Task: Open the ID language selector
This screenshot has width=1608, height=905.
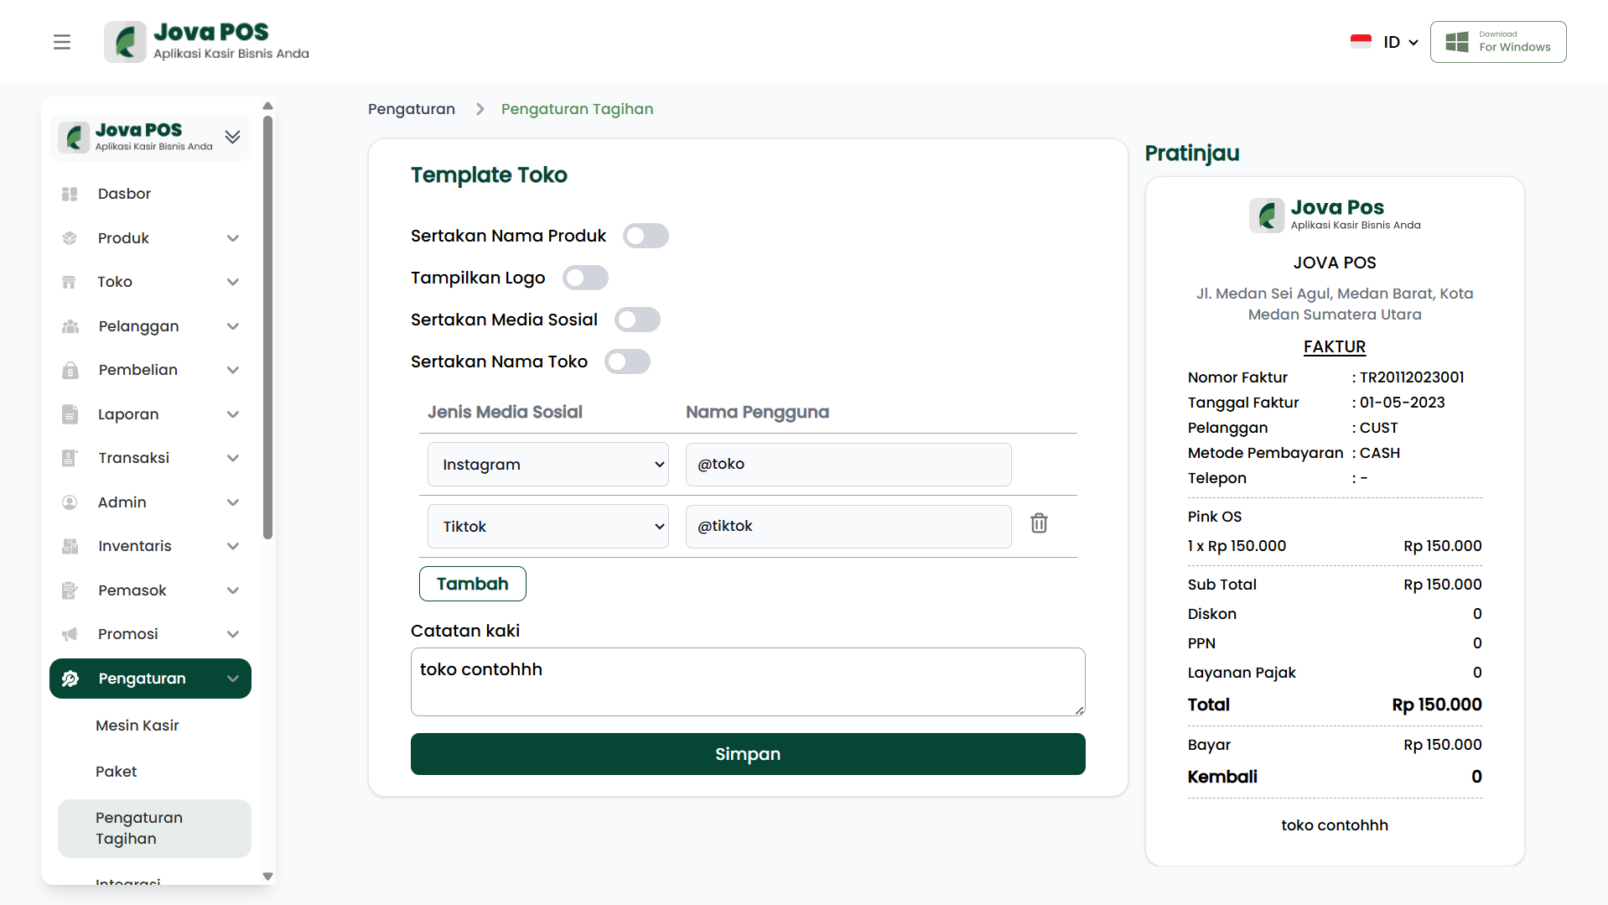Action: 1385,42
